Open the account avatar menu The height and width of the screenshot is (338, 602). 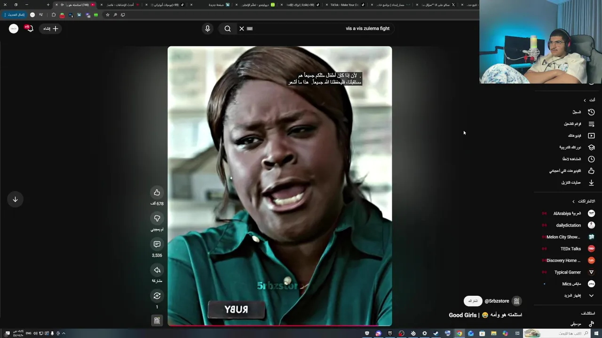pos(14,29)
